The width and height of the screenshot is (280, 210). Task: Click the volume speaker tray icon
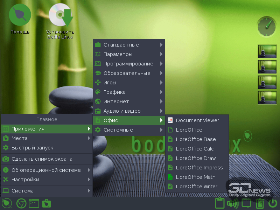point(233,203)
